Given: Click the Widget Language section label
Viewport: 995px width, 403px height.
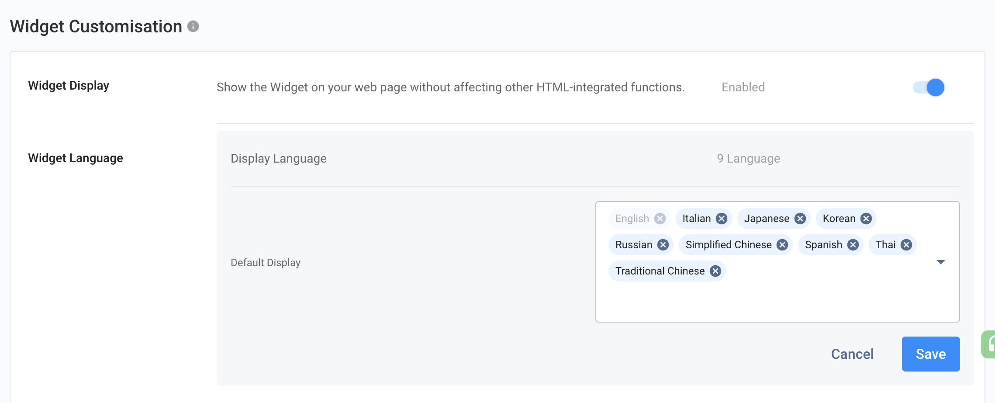Looking at the screenshot, I should [76, 158].
